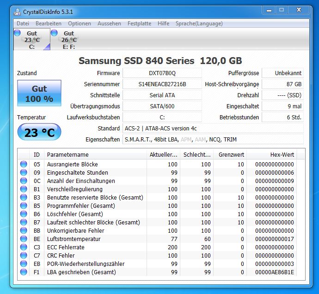Click the Puffergrösse field Unbekannt
319x294 pixels.
[x=282, y=73]
